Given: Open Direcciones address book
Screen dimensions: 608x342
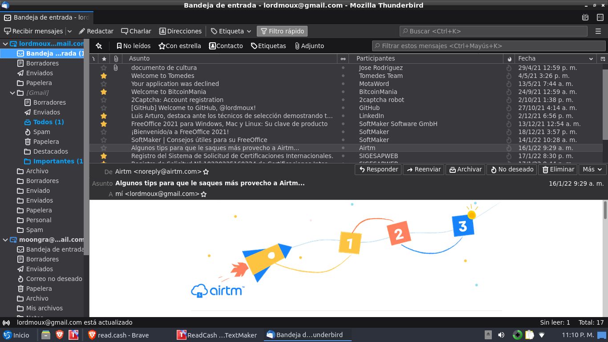Looking at the screenshot, I should (180, 31).
